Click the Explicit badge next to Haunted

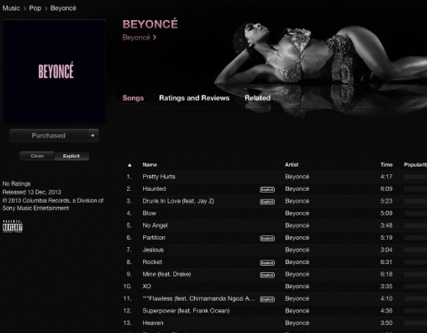point(267,189)
